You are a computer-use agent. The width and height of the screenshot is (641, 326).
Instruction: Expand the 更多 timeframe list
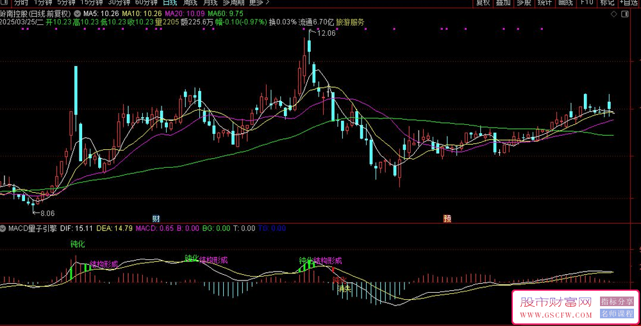(x=259, y=3)
